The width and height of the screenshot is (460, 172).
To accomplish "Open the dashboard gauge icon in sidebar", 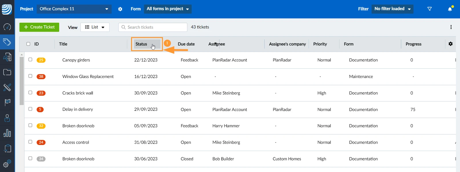I will pyautogui.click(x=7, y=27).
